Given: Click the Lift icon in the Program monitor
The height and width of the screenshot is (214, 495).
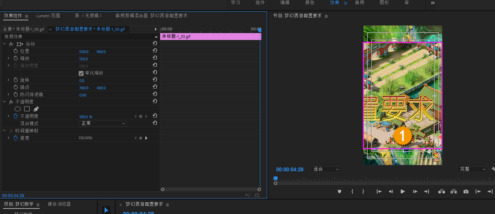Looking at the screenshot, I should point(441,191).
